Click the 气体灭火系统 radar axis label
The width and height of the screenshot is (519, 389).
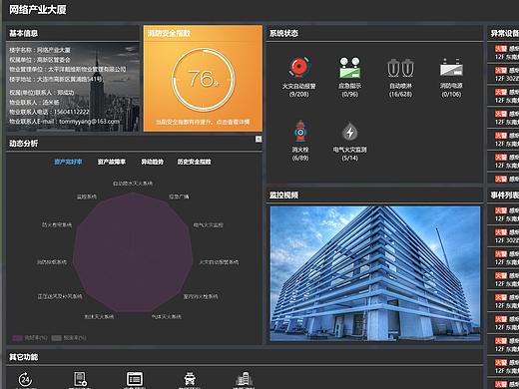coord(167,316)
